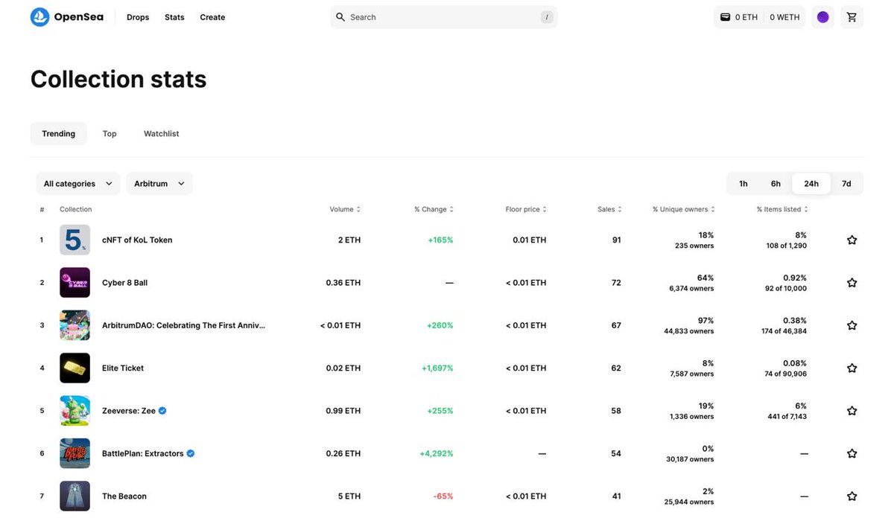The image size is (894, 518).
Task: Open the Drops page
Action: pyautogui.click(x=137, y=16)
